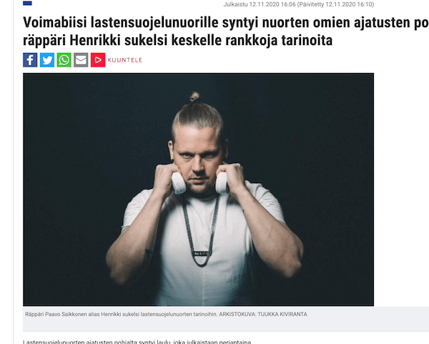Send the article by email icon
Image resolution: width=429 pixels, height=344 pixels.
81,60
